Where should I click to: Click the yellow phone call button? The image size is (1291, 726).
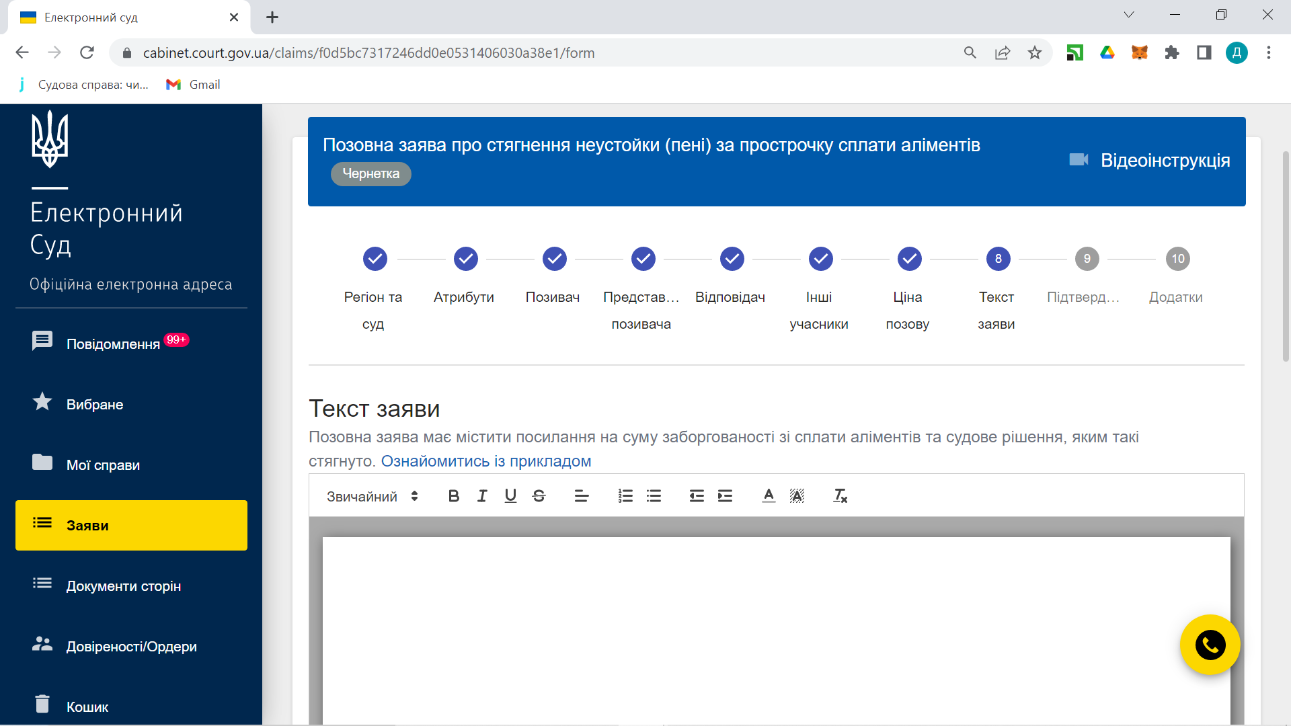pos(1210,645)
